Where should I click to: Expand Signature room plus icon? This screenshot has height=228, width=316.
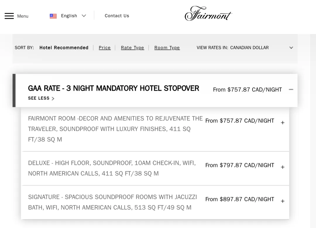(x=283, y=201)
